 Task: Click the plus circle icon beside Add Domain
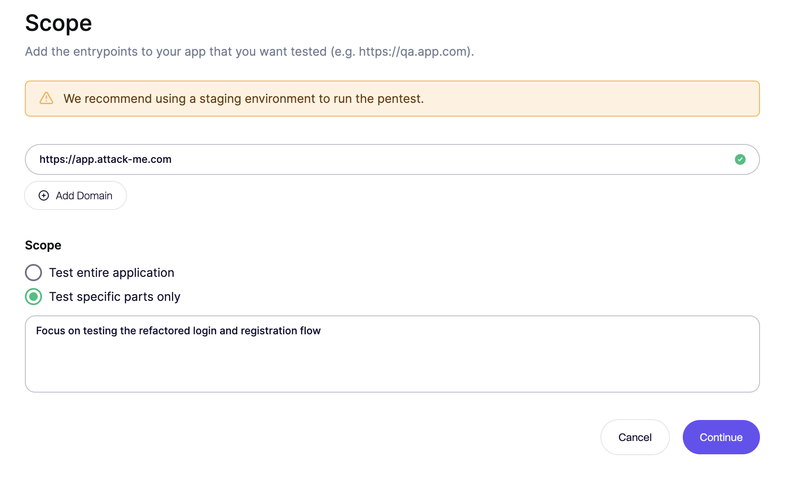pos(44,195)
